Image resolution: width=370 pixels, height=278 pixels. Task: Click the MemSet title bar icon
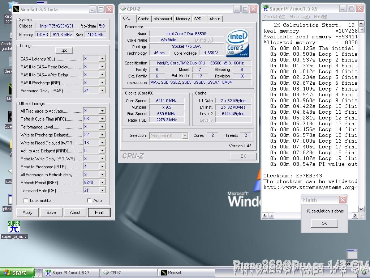tap(16, 9)
